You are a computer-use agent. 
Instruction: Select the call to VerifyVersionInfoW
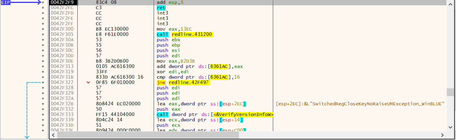215,114
